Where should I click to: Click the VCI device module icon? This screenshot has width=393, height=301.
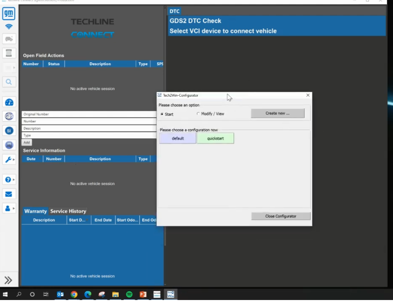[9, 53]
